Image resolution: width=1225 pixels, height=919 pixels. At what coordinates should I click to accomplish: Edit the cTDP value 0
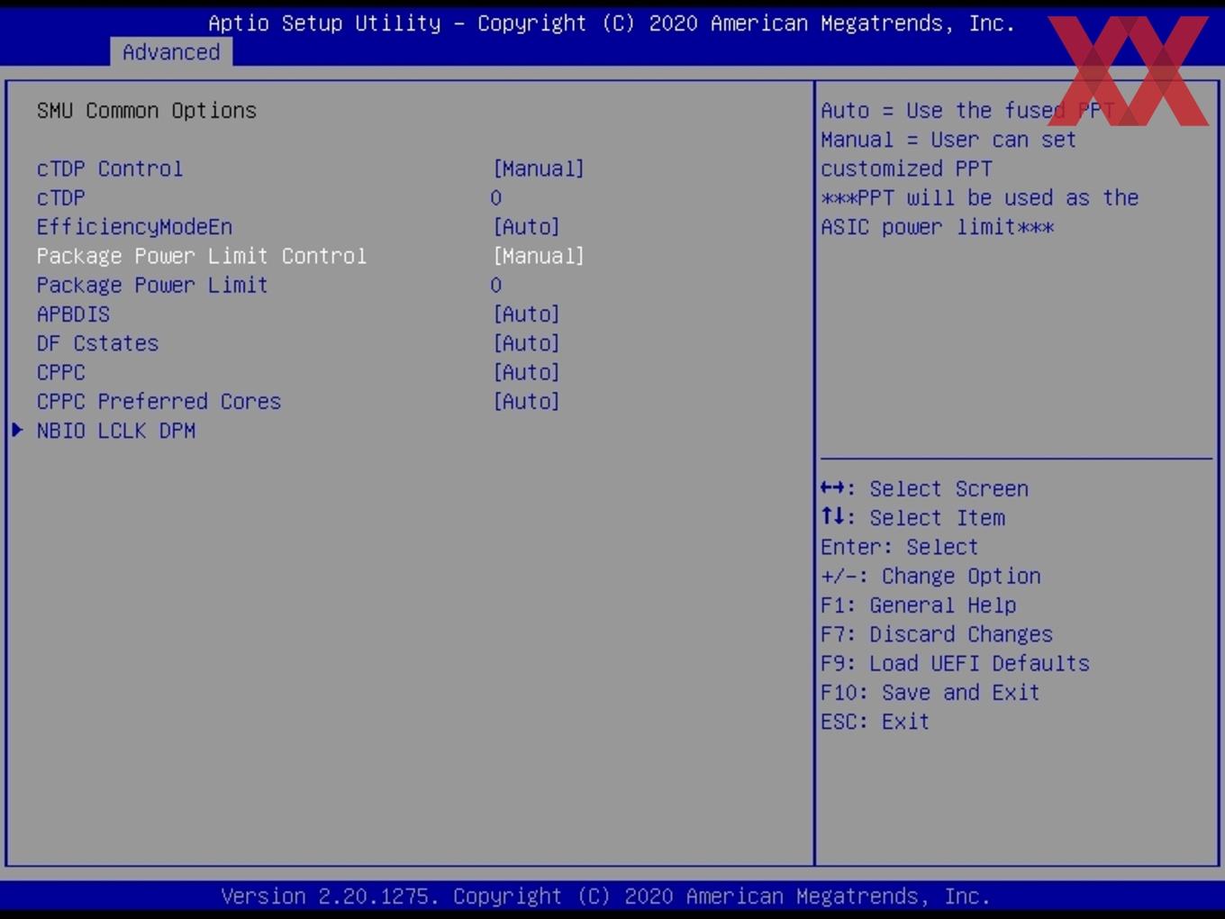(496, 197)
